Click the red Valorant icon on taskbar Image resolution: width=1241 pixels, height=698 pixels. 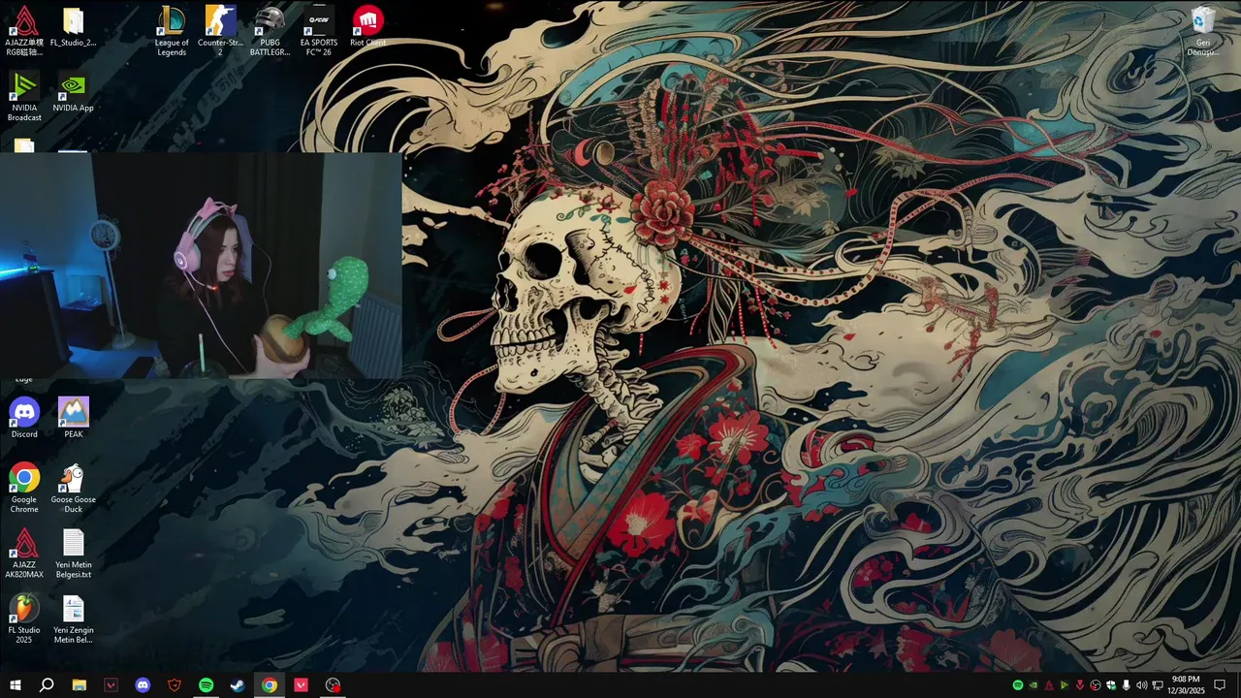tap(301, 685)
